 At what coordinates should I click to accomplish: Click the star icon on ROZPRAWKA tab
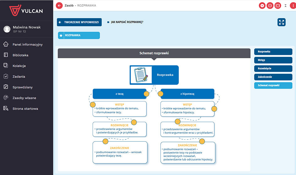(x=61, y=36)
